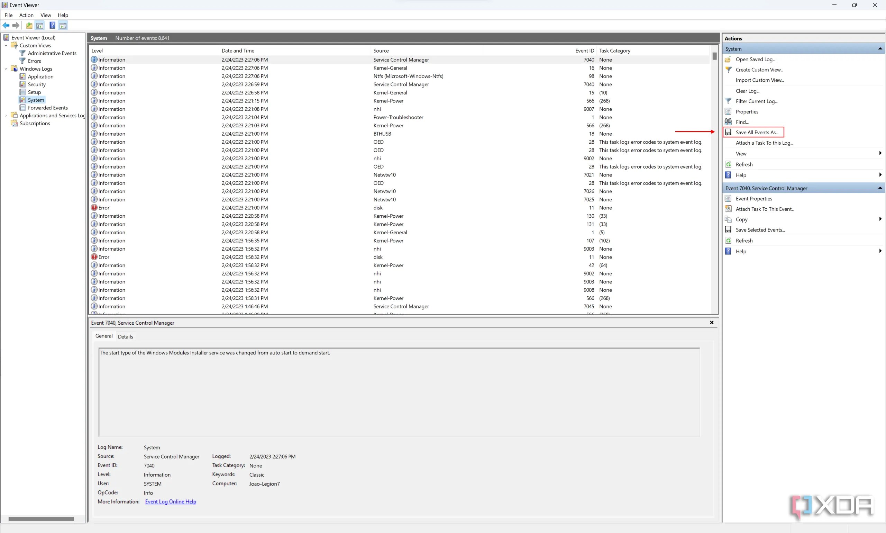Expand Applications and Services Logs
This screenshot has width=886, height=533.
click(6, 115)
